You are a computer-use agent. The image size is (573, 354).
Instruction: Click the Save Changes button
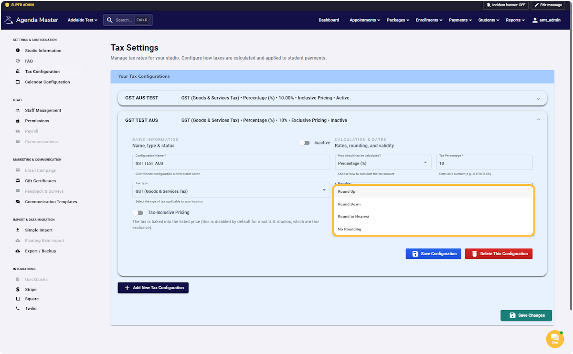(x=526, y=315)
